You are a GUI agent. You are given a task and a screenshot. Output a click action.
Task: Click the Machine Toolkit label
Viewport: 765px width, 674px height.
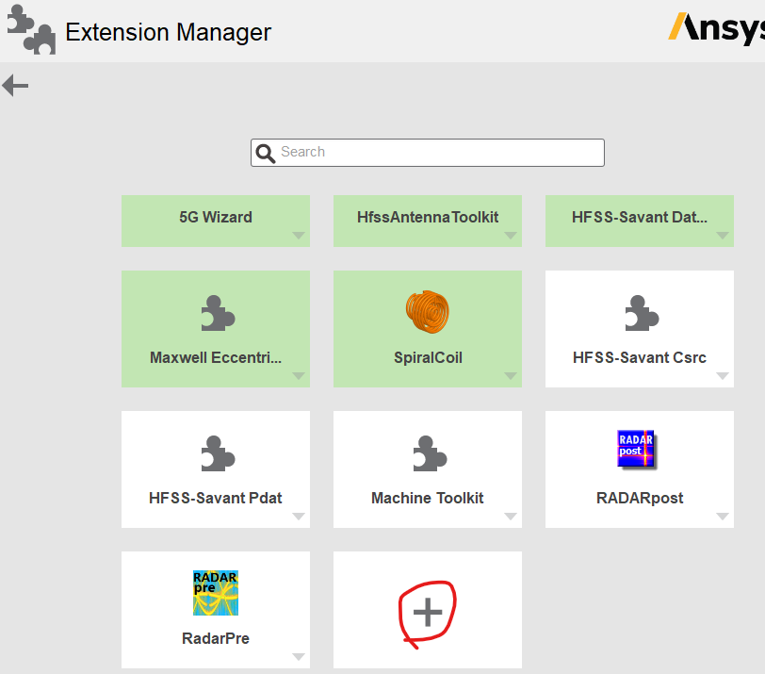428,498
